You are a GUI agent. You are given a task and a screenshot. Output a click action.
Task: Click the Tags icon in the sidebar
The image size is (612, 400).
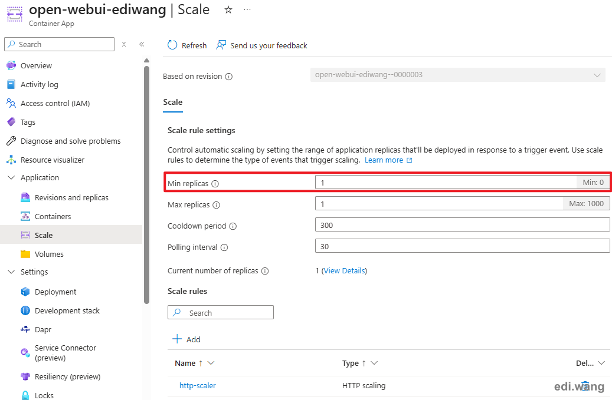pos(11,122)
